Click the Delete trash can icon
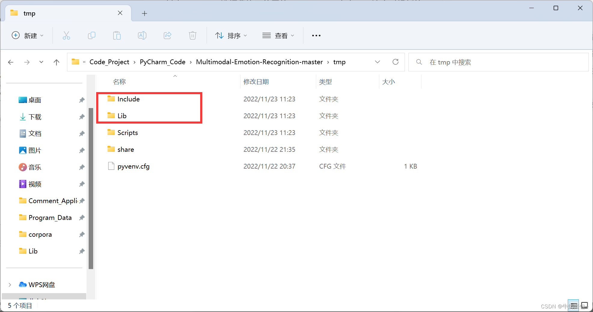This screenshot has height=312, width=593. tap(193, 35)
